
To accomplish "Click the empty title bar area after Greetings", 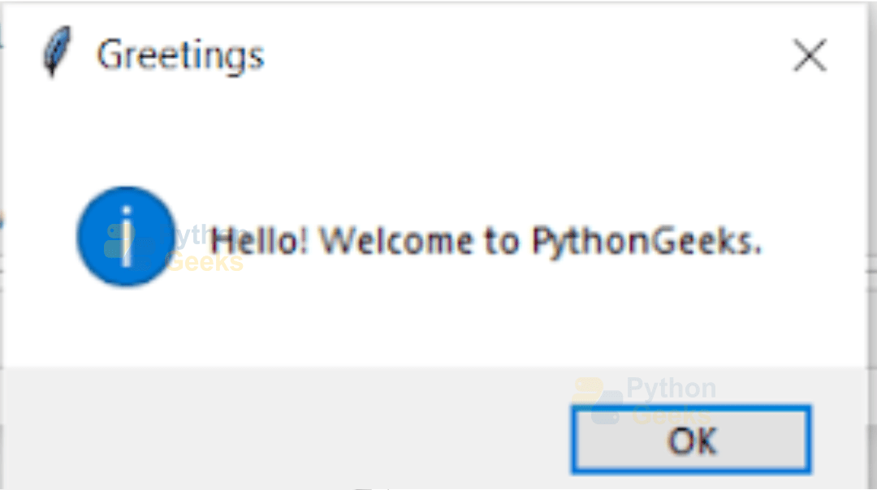I will (525, 56).
